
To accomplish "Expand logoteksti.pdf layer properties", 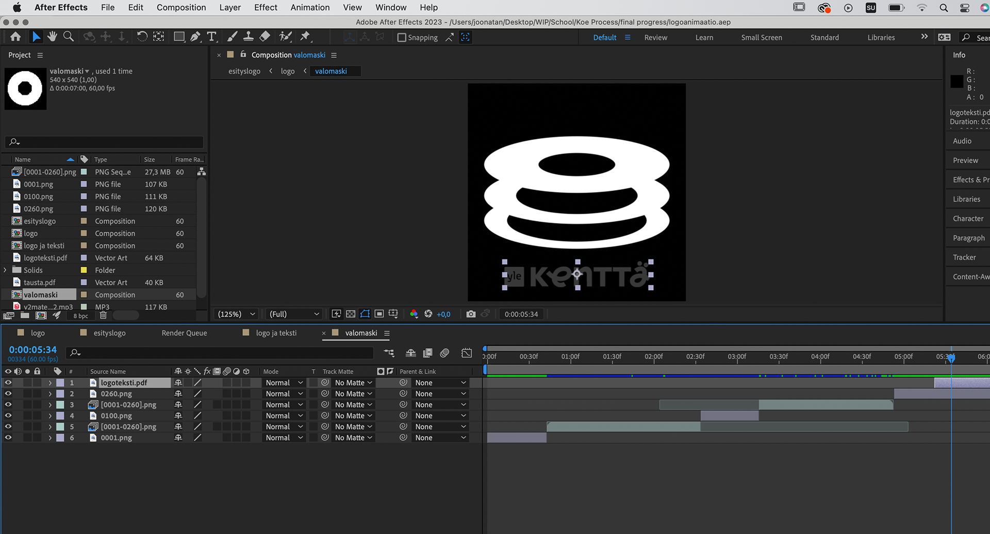I will [50, 383].
